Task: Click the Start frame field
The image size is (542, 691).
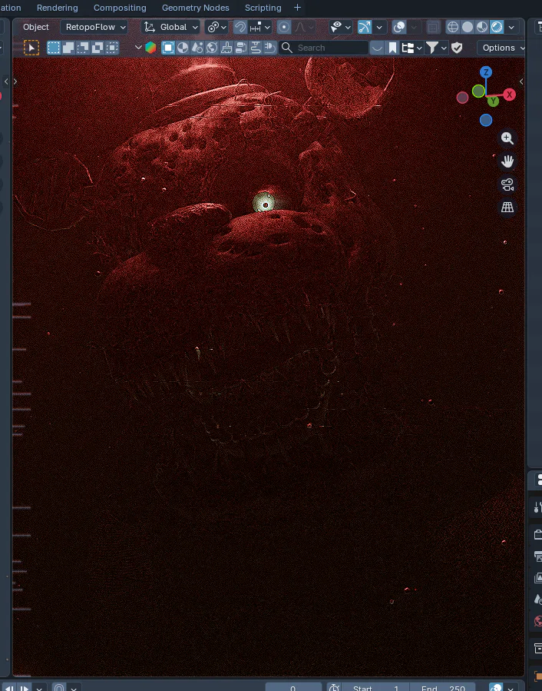Action: point(375,687)
